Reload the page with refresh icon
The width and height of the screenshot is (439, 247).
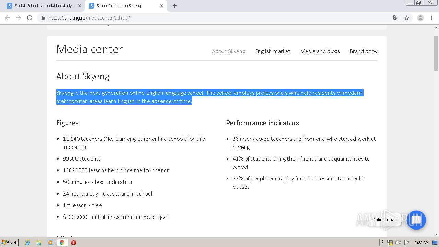[x=29, y=18]
